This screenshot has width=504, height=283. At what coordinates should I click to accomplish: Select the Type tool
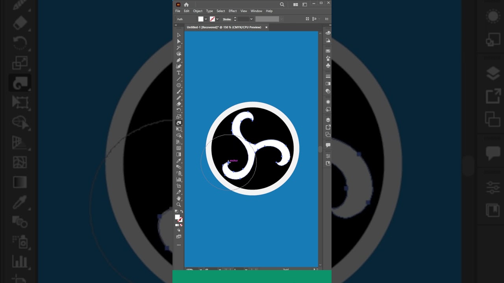coord(179,73)
